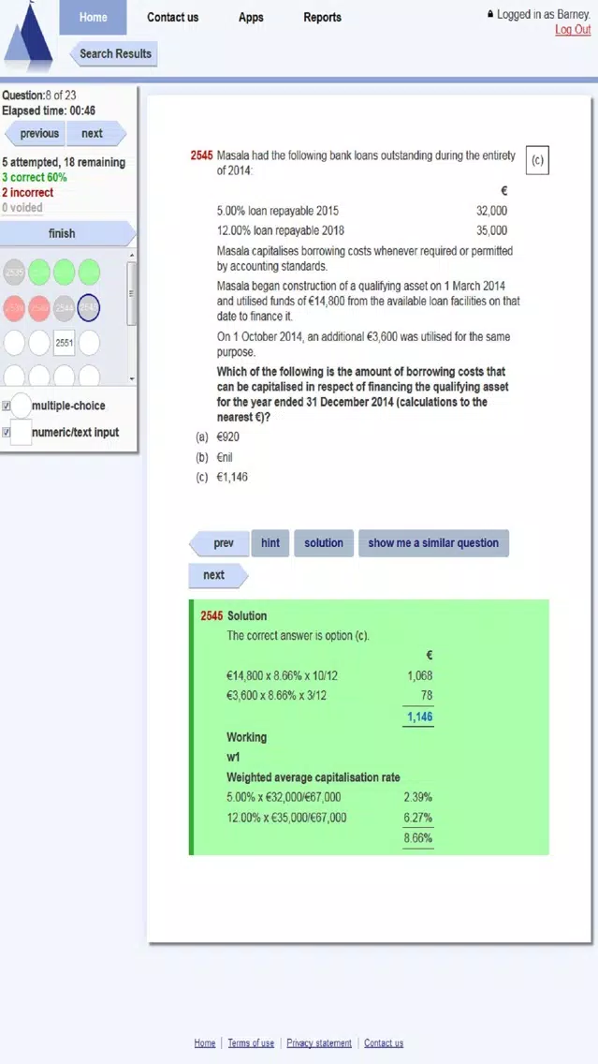The height and width of the screenshot is (1064, 598).
Task: Click the navigator scroll up arrow
Action: pyautogui.click(x=132, y=255)
